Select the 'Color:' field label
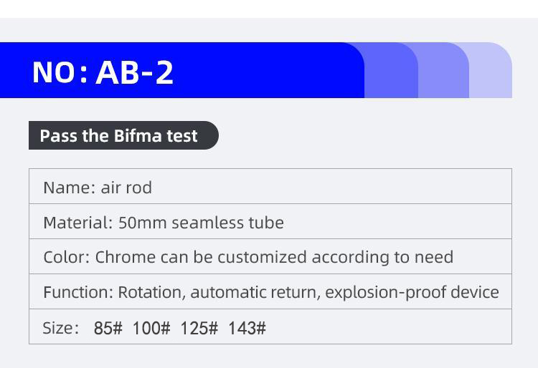538x368 pixels. coord(67,257)
